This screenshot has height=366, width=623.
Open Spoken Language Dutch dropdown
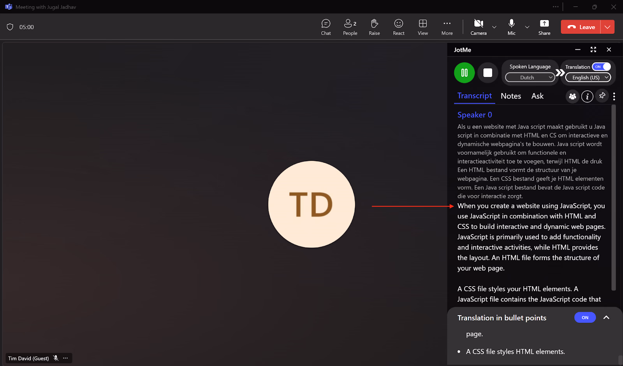[530, 77]
